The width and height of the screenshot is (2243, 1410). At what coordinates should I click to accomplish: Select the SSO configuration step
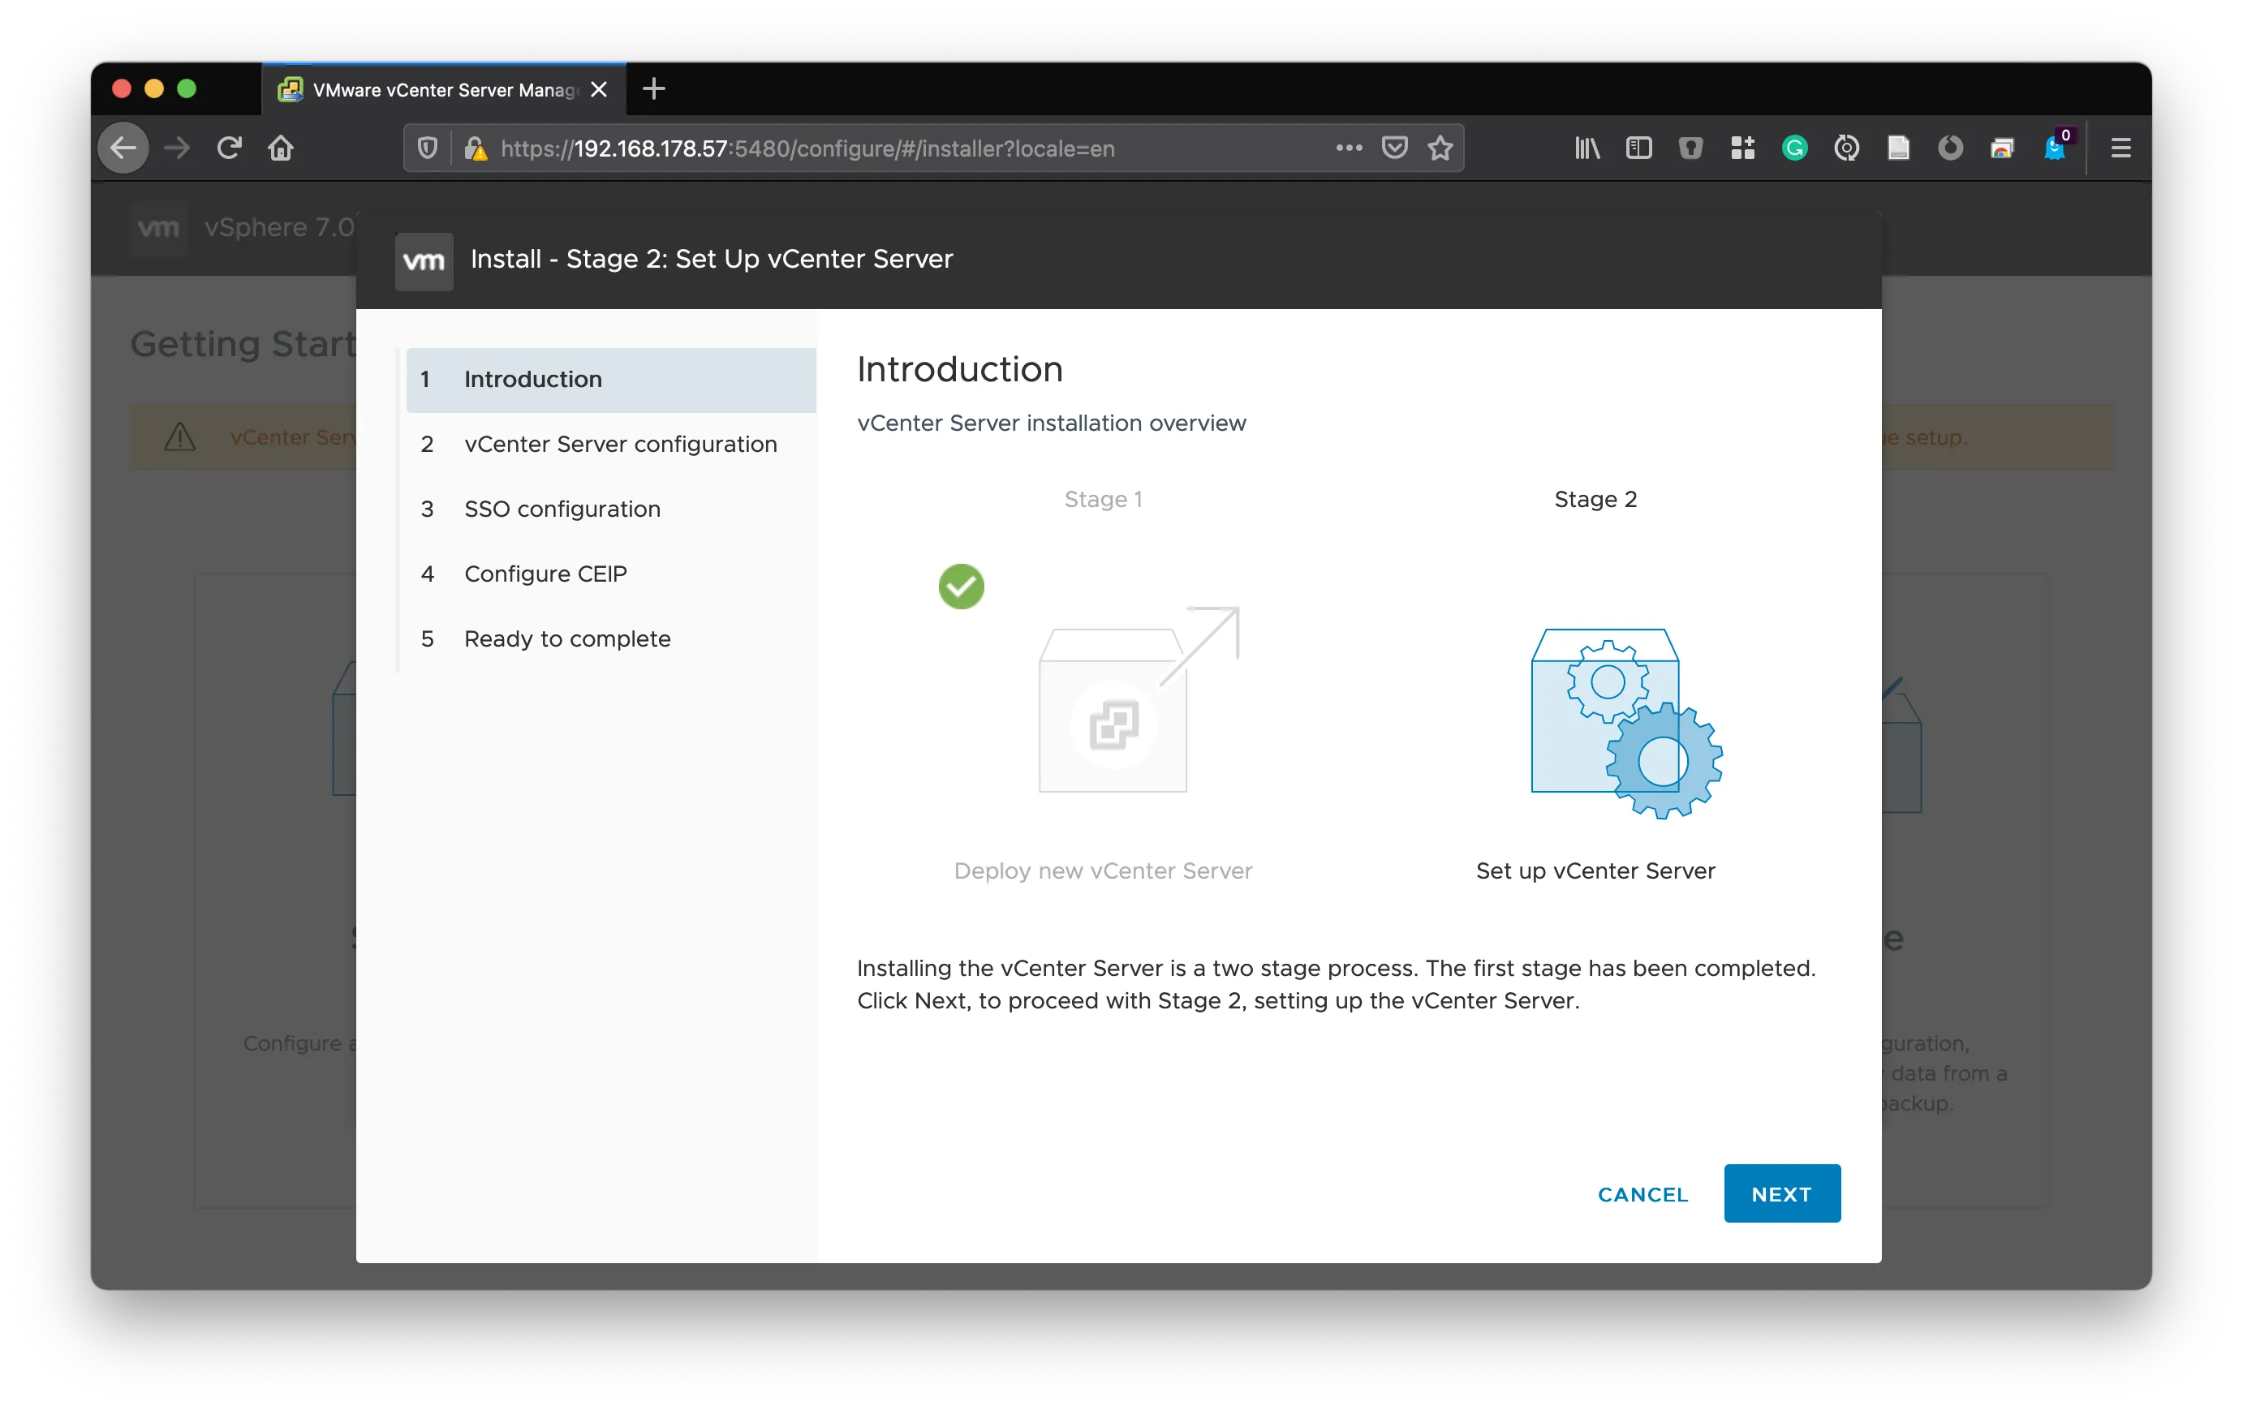562,509
